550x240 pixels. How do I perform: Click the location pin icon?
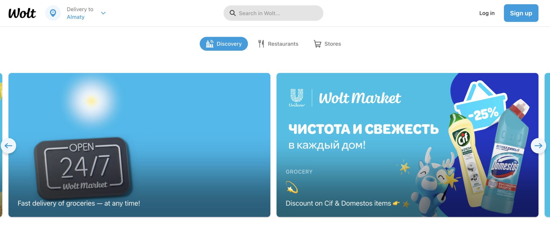click(53, 13)
